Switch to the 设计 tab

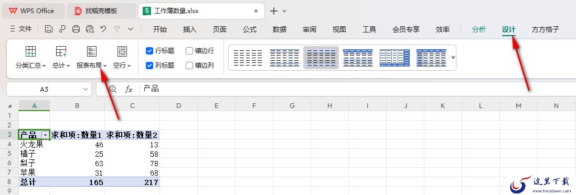509,30
